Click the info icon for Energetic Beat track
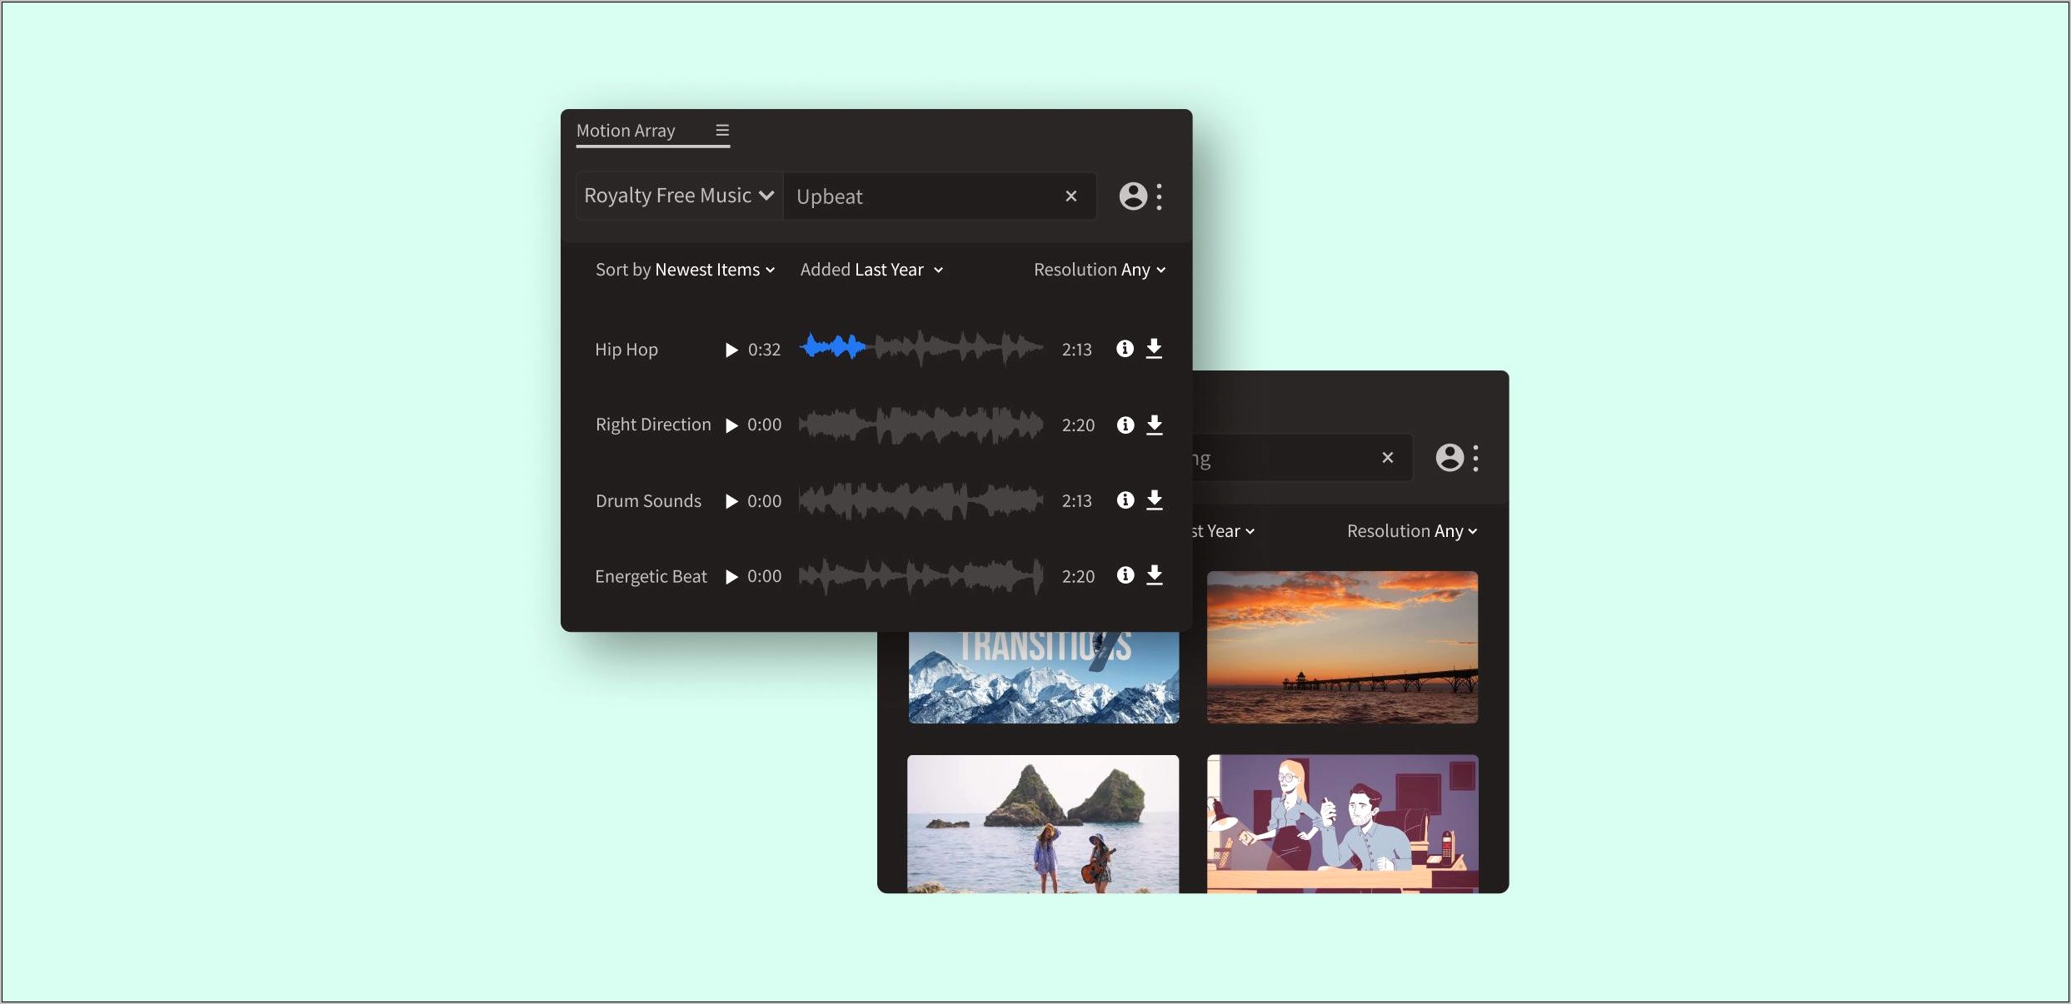 click(x=1123, y=575)
